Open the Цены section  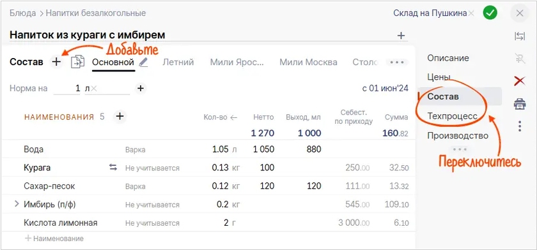click(439, 77)
